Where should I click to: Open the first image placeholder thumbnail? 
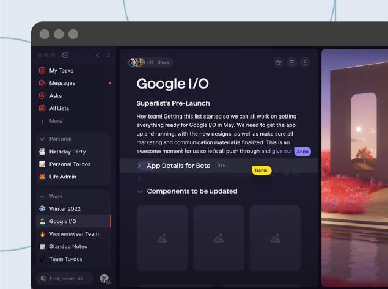point(162,237)
